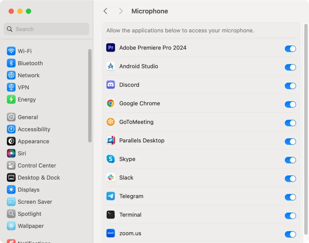Click the Parallels Desktop app icon
This screenshot has width=309, height=243.
110,140
